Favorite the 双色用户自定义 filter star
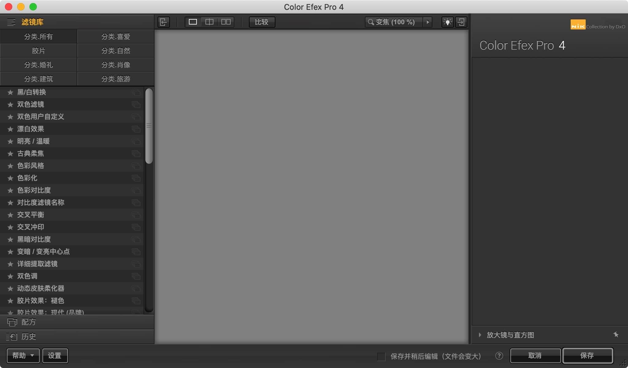The image size is (628, 368). tap(10, 117)
